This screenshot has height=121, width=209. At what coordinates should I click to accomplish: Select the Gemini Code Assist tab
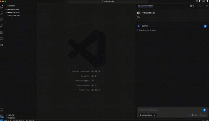click(146, 6)
